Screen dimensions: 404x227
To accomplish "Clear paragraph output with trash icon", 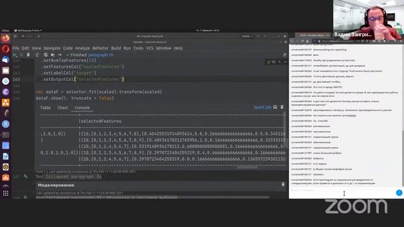I will [282, 107].
